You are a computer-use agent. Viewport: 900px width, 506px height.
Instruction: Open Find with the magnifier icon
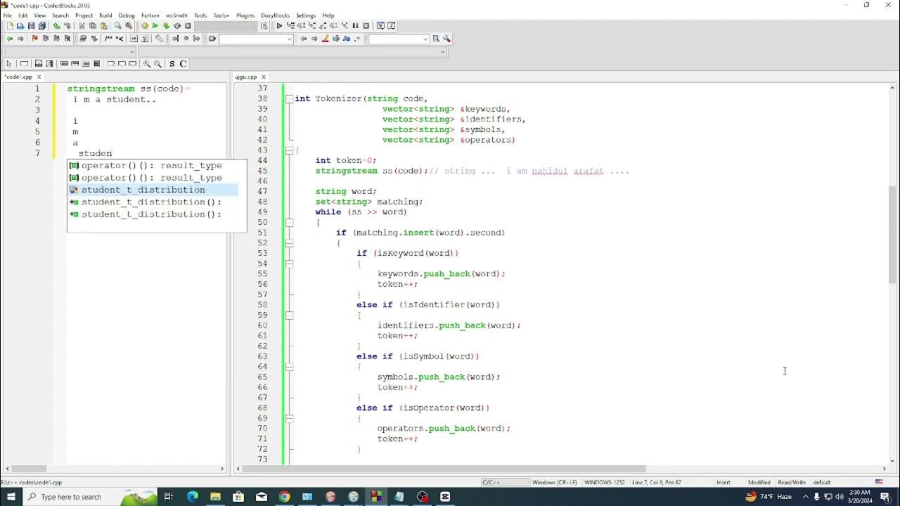[x=117, y=26]
